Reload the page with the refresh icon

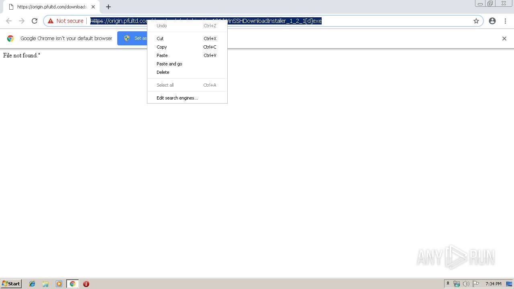click(x=35, y=21)
